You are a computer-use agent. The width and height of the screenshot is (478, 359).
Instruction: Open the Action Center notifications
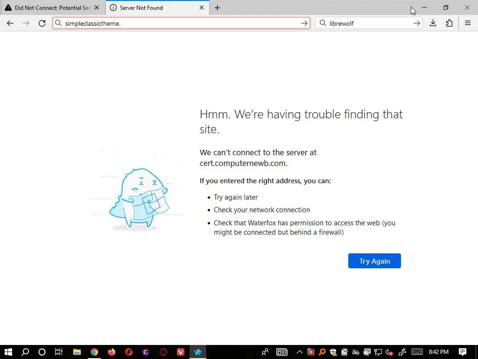pyautogui.click(x=463, y=352)
